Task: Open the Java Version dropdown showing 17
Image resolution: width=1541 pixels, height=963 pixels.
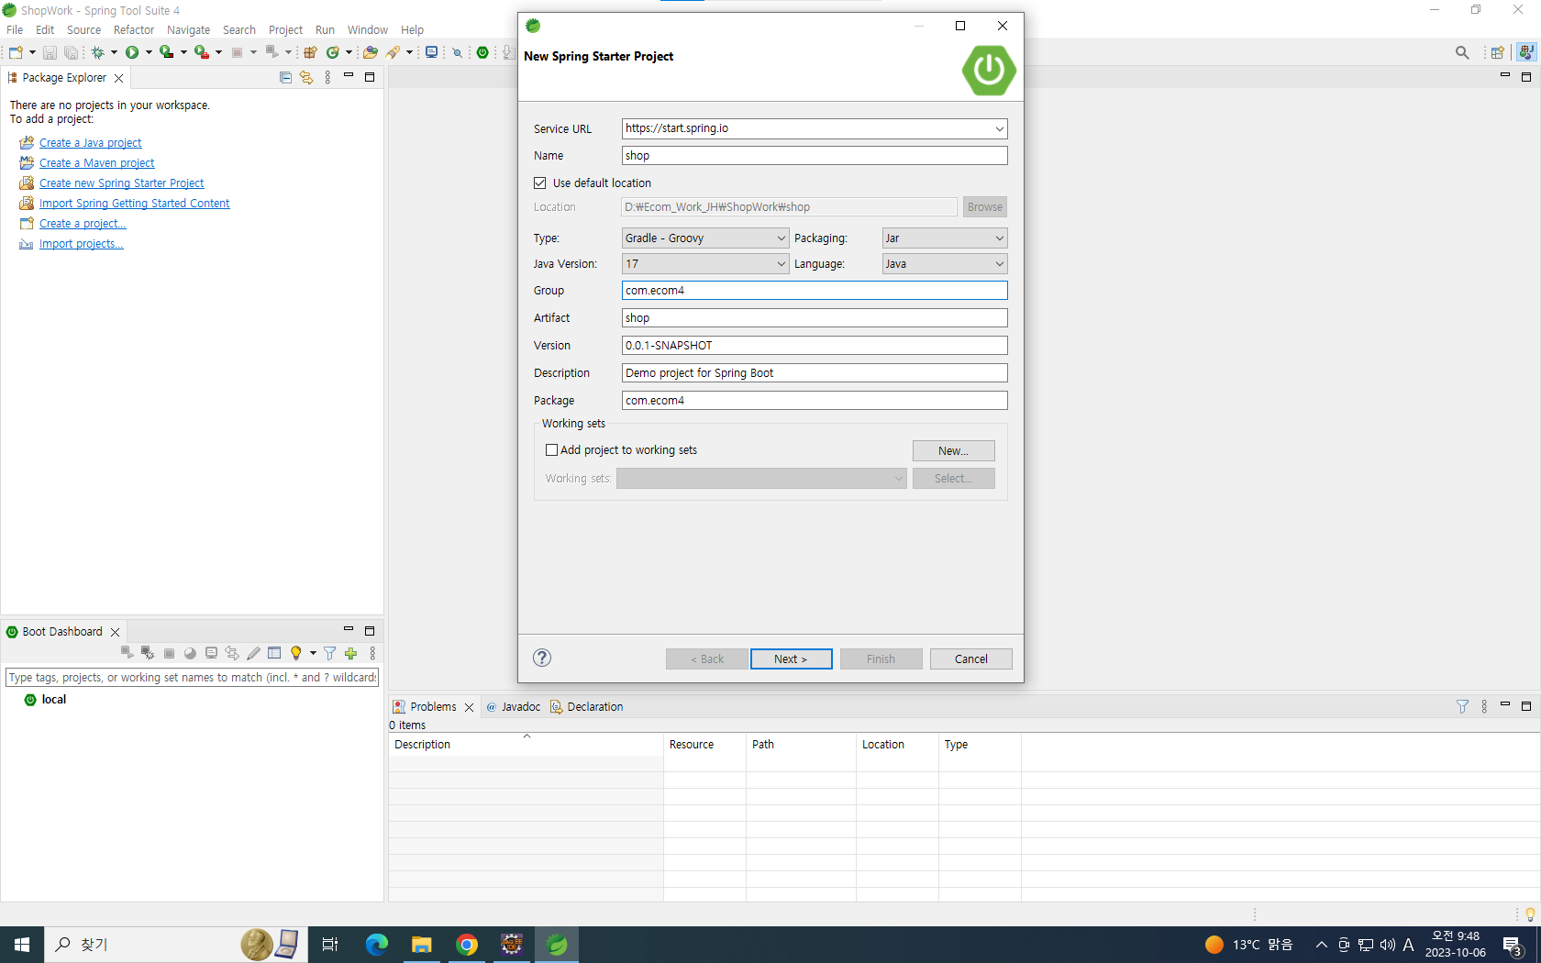Action: point(704,264)
